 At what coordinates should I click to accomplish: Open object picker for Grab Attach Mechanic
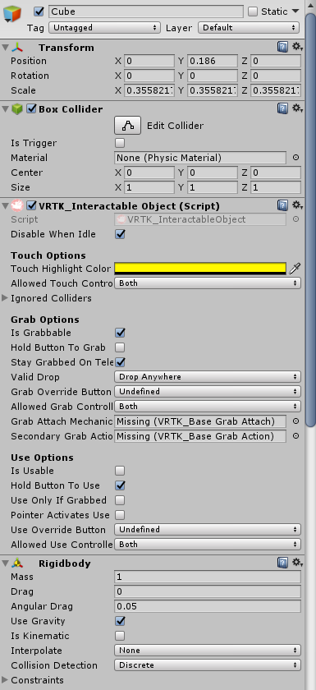pos(295,421)
